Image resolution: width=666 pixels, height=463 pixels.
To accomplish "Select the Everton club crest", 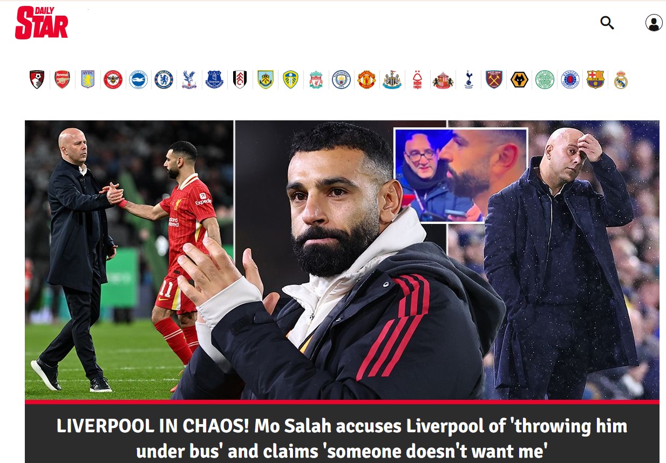I will pos(214,79).
